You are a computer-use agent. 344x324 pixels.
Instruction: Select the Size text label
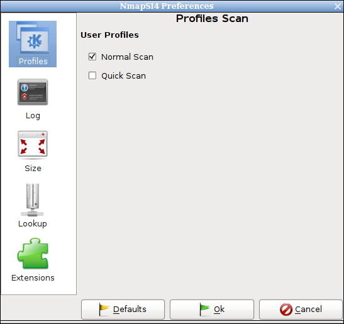point(33,168)
